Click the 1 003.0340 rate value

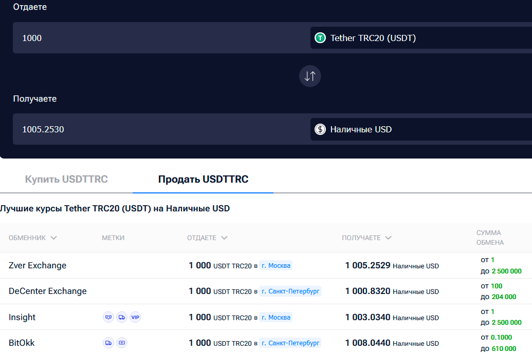[368, 317]
